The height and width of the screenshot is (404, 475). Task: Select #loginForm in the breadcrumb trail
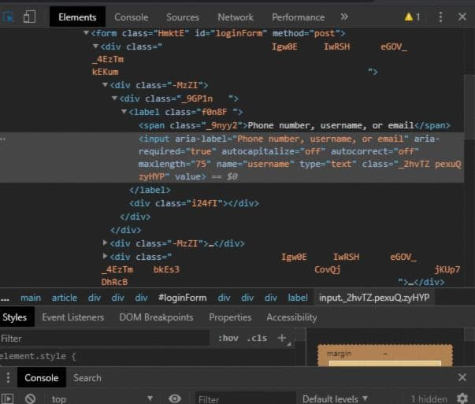[x=182, y=298]
